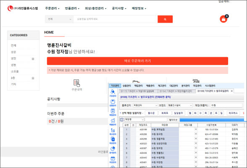Click the red search magnifier button
This screenshot has width=247, height=168.
tap(165, 19)
